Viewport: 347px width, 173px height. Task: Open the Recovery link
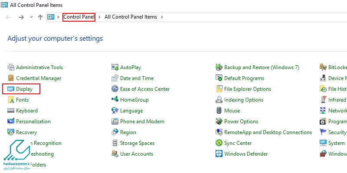tap(26, 132)
